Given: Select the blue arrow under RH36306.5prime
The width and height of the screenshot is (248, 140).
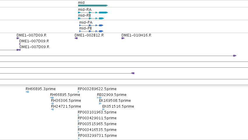Looking at the screenshot, I should point(52,104).
